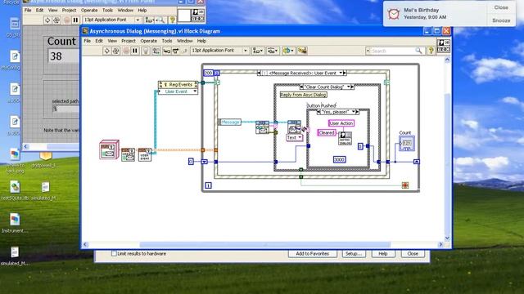Image resolution: width=524 pixels, height=294 pixels.
Task: Click the loop iteration terminal i
Action: point(208,185)
